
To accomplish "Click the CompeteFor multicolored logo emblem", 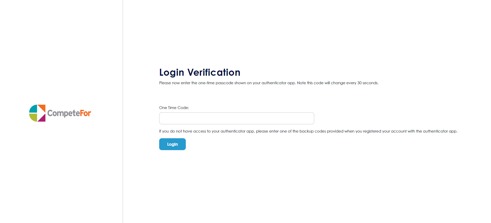I will (x=37, y=113).
